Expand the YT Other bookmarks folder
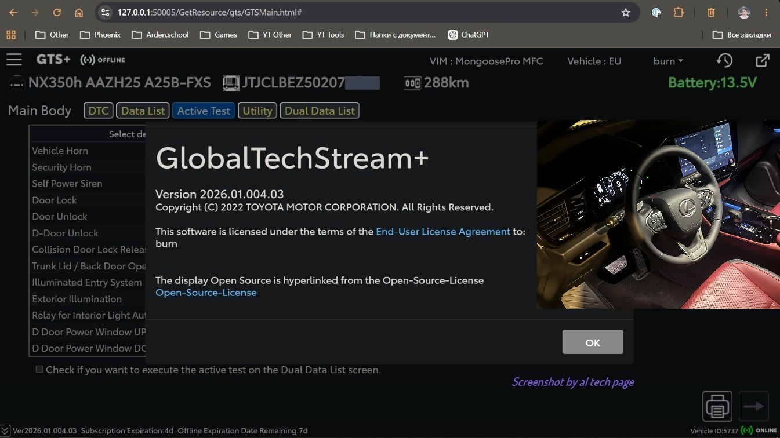The width and height of the screenshot is (780, 438). pos(270,35)
